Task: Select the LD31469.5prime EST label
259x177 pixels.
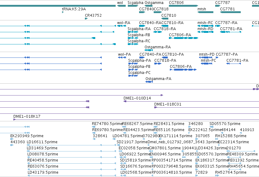Action: pos(42,148)
